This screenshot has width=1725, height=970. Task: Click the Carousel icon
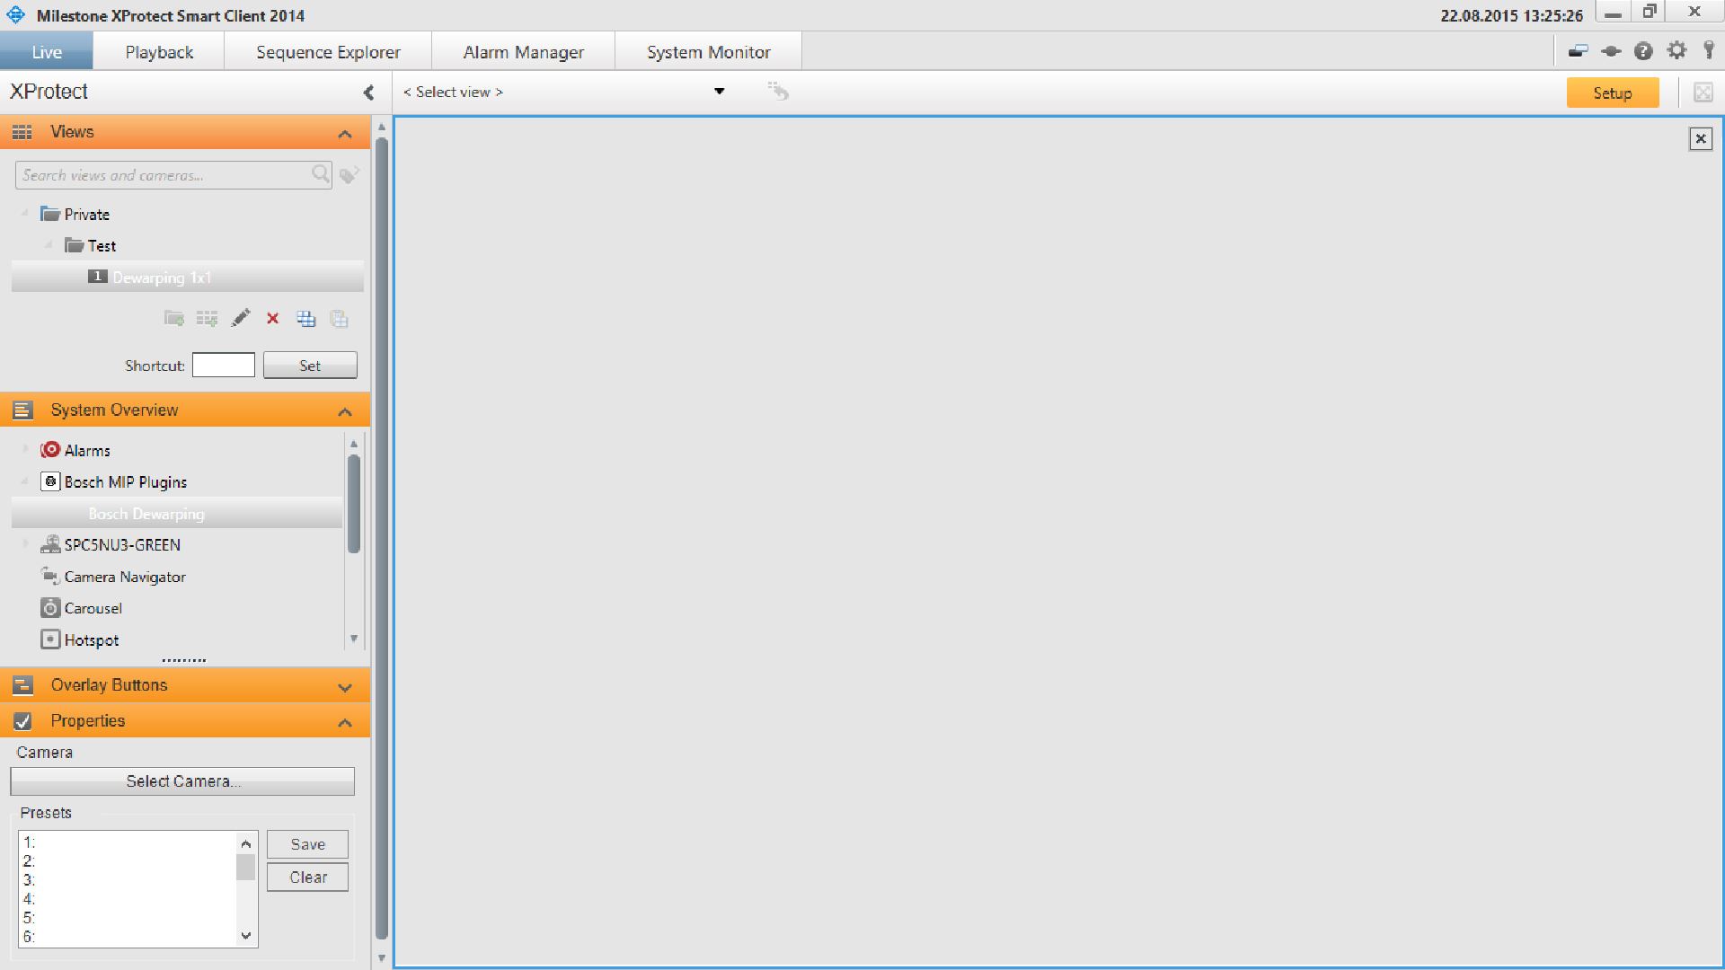50,608
